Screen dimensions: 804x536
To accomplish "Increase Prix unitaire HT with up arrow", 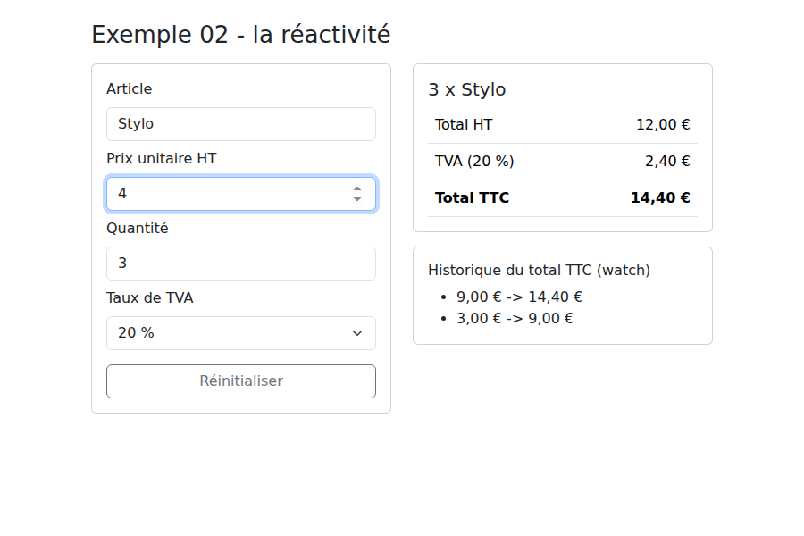I will tap(357, 188).
